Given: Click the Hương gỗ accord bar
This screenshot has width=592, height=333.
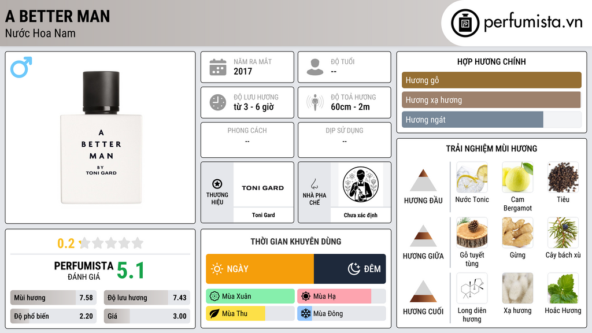Looking at the screenshot, I should tap(491, 80).
